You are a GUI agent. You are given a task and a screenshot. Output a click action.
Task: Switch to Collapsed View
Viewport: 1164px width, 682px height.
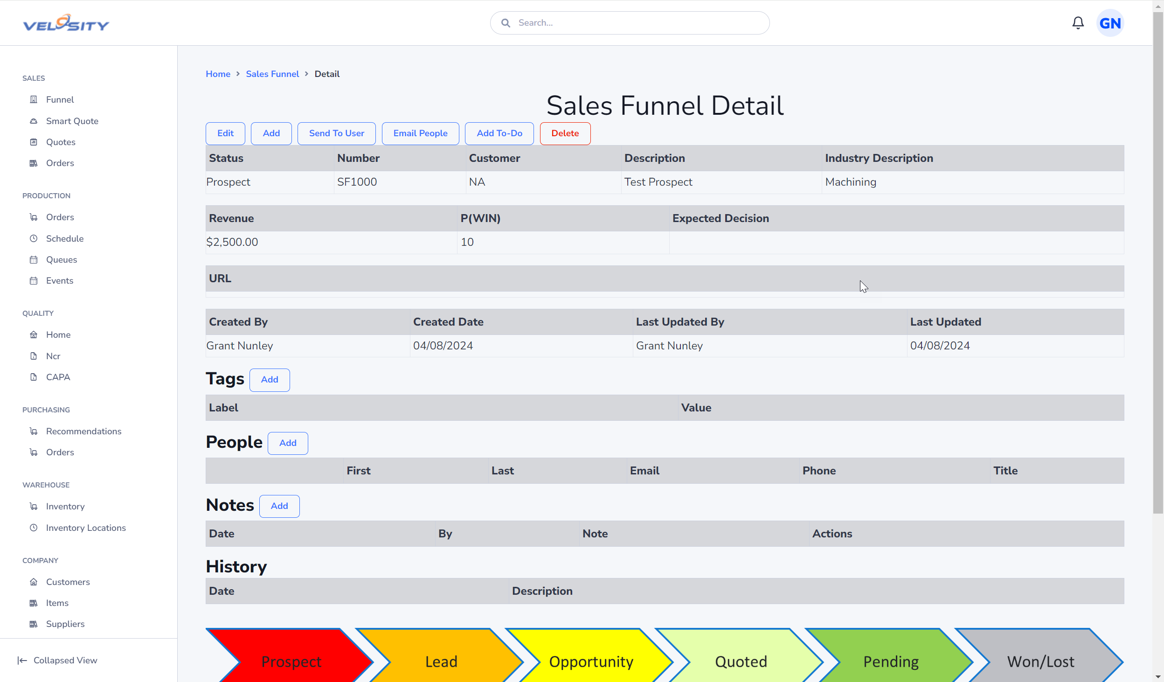tap(57, 660)
